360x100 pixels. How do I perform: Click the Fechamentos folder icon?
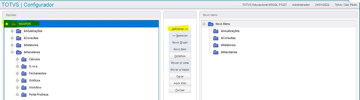[x=24, y=74]
